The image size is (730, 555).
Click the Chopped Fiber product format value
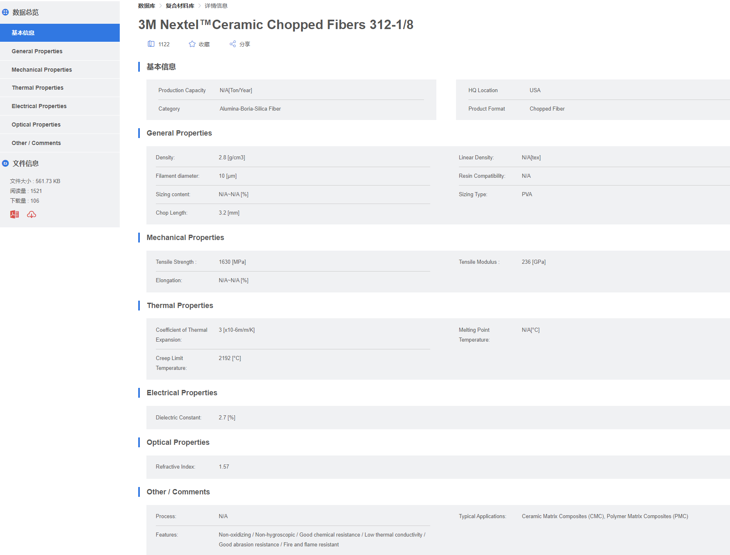tap(547, 109)
